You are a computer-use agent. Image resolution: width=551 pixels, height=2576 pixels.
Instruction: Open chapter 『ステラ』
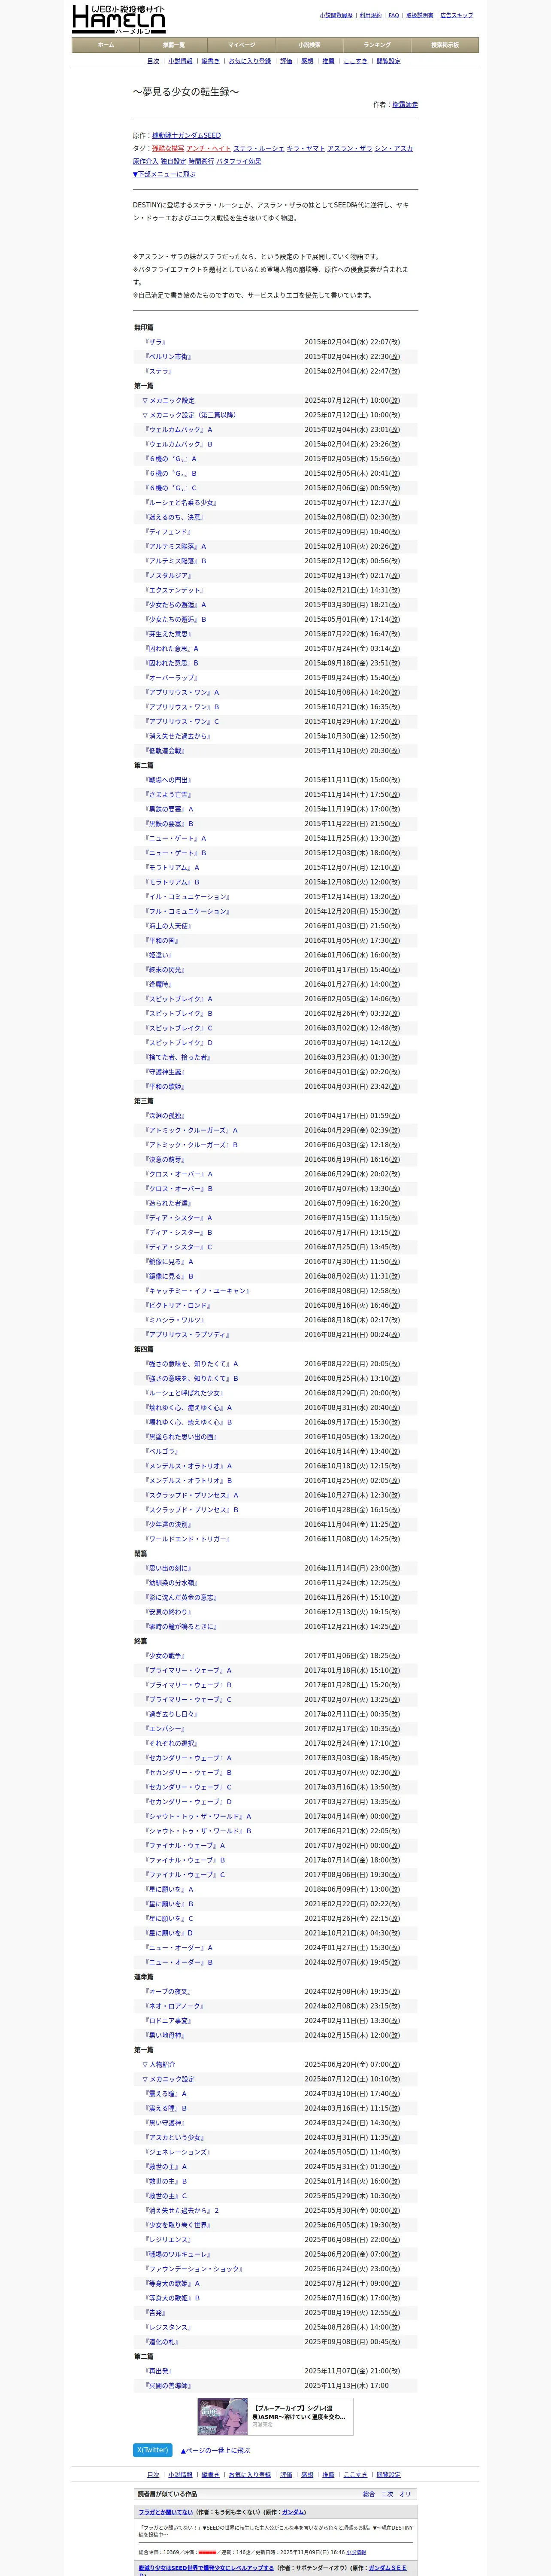(x=158, y=371)
